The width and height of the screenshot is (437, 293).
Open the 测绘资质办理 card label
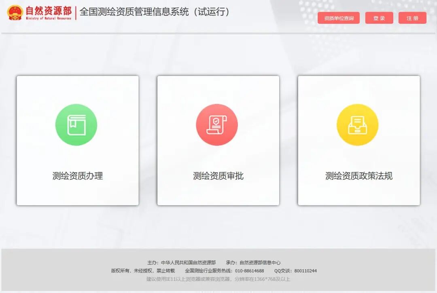point(77,176)
